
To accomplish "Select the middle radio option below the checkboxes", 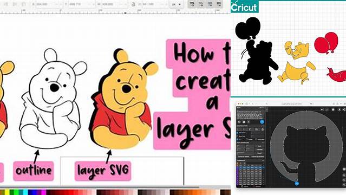I will click(246, 139).
